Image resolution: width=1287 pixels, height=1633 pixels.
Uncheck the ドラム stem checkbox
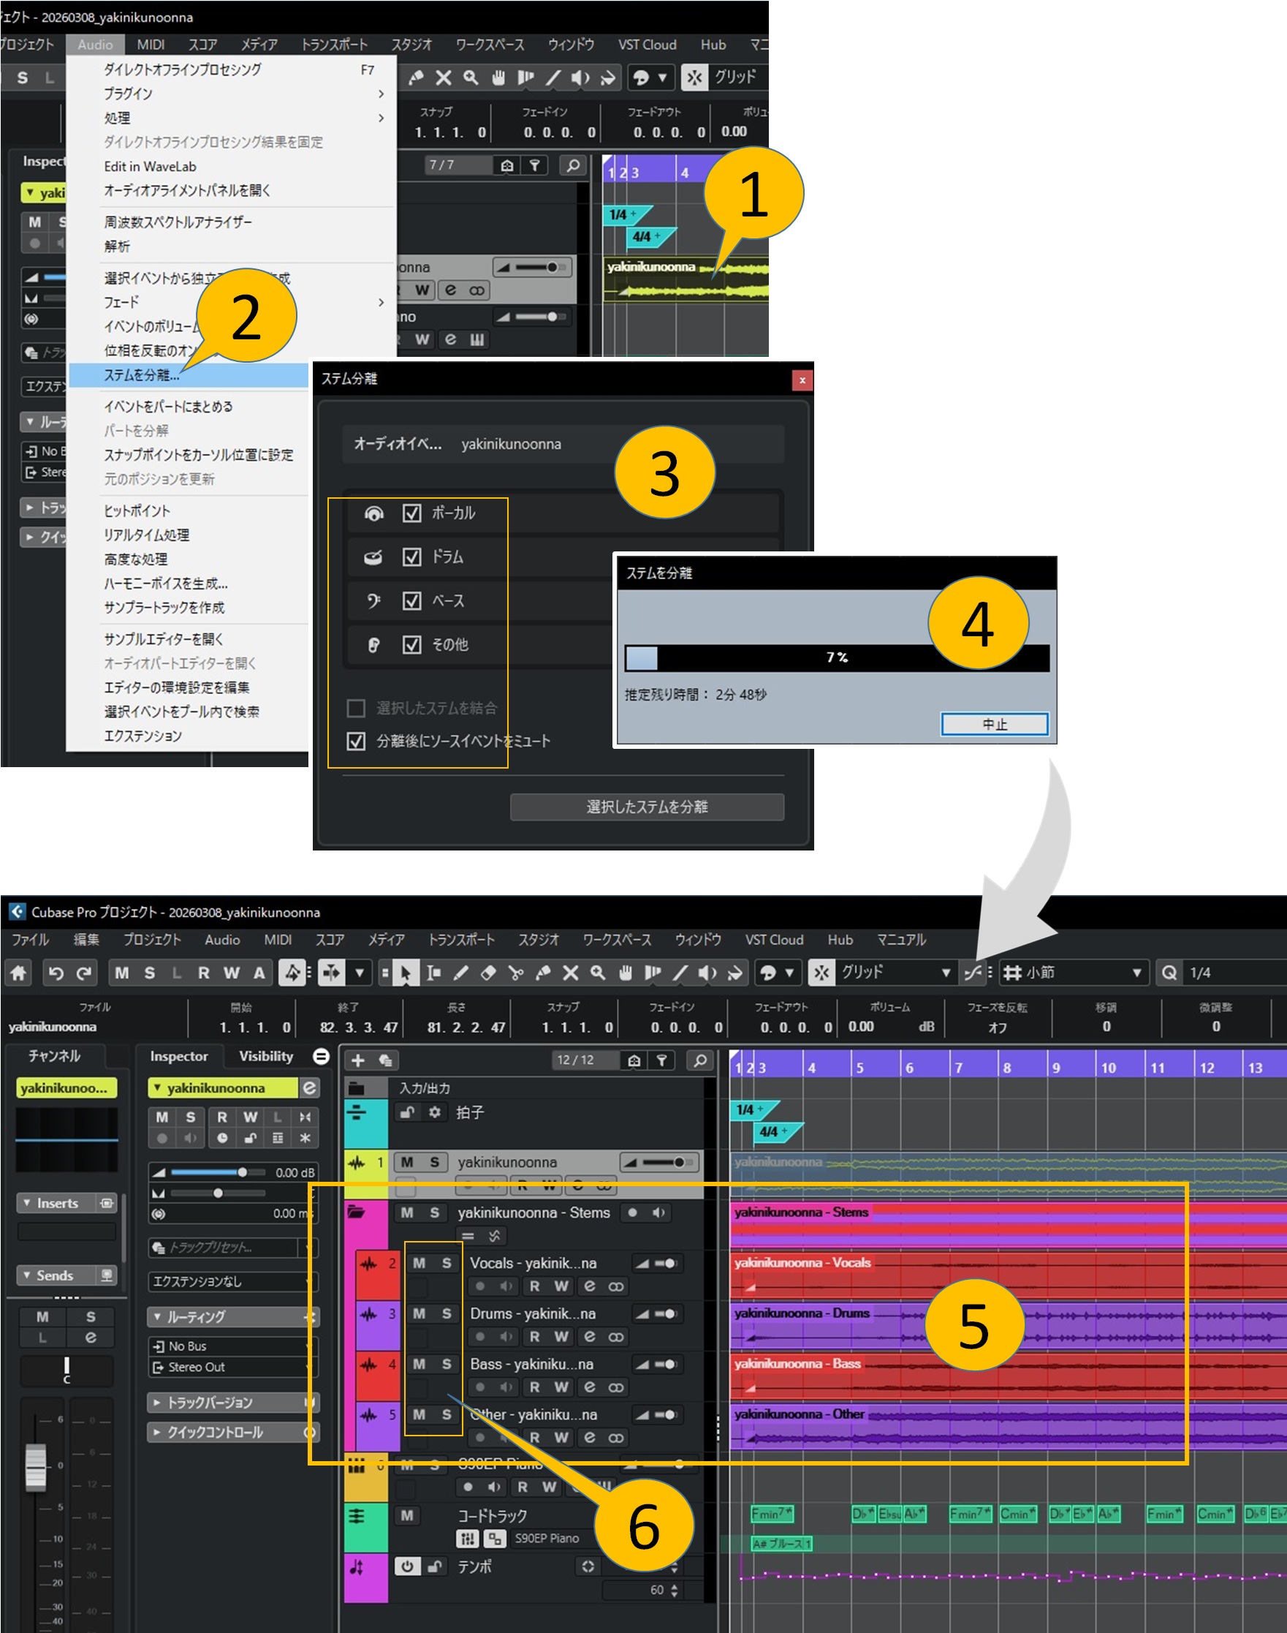[411, 557]
